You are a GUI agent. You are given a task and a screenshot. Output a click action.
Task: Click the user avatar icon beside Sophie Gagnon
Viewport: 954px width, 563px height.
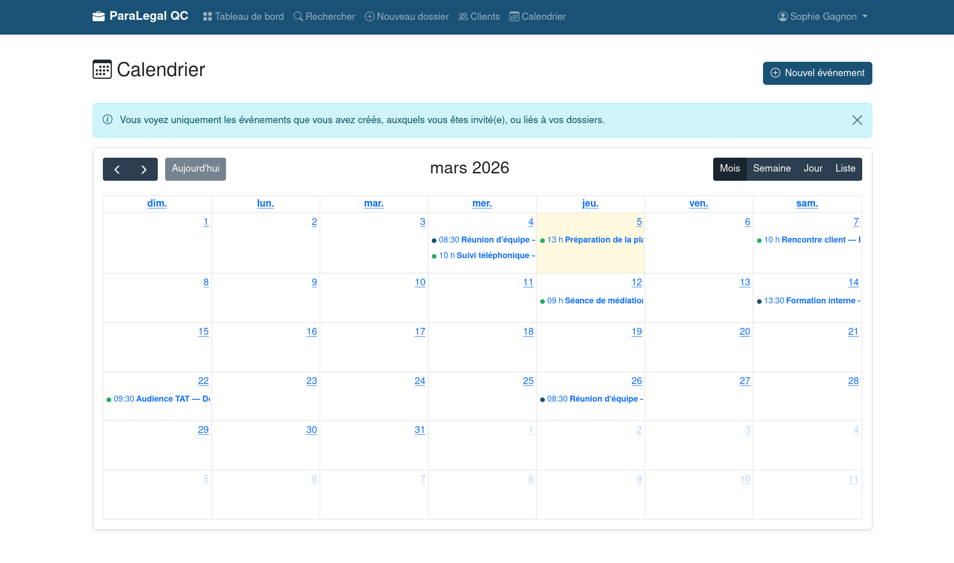point(782,16)
